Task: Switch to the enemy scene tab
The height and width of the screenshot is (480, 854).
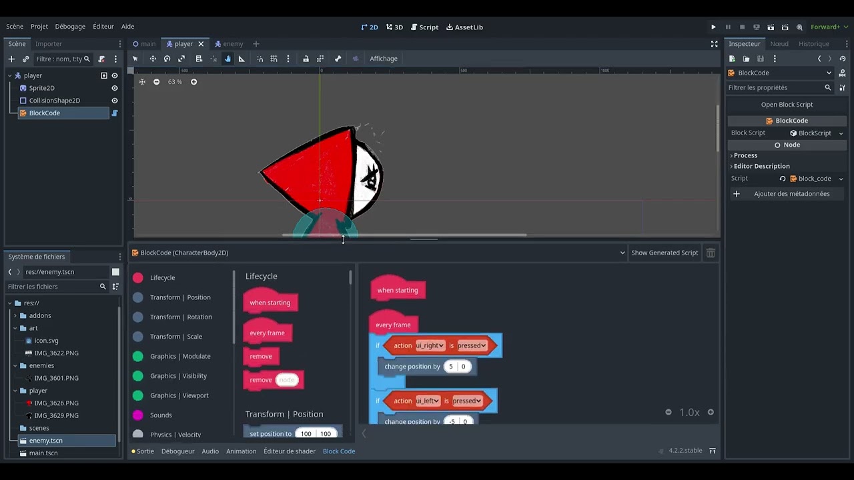Action: (228, 44)
